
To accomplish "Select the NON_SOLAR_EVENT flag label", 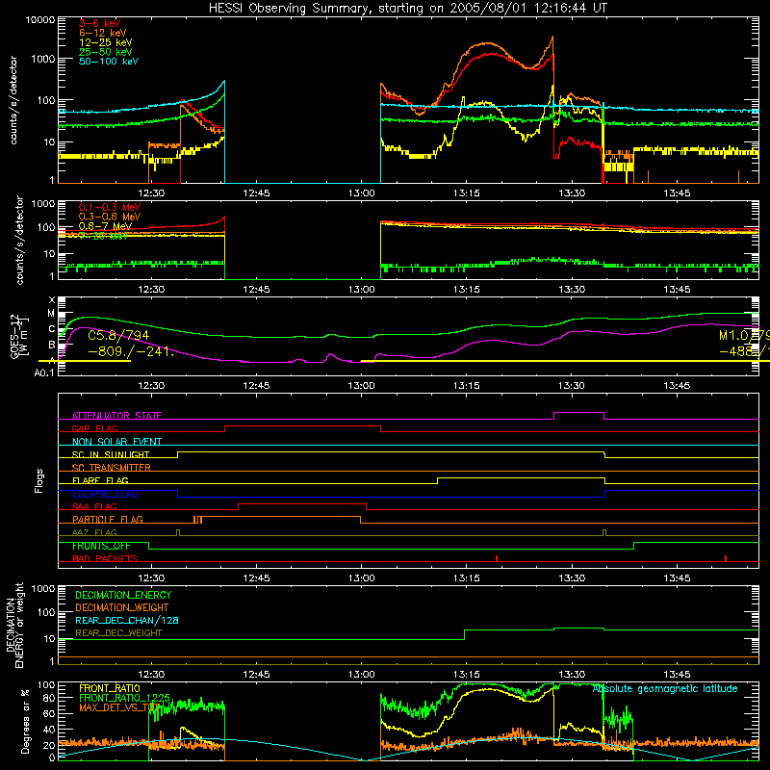I will point(116,442).
